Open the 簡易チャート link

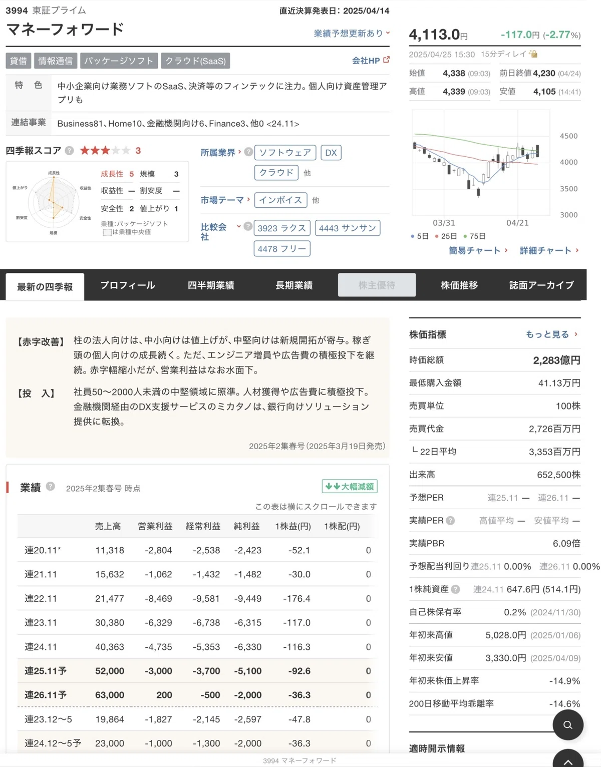point(478,250)
